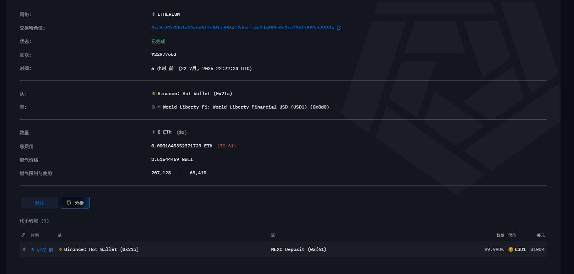Screen dimensions: 574x274
Task: Click block number #22977663
Action: click(164, 54)
